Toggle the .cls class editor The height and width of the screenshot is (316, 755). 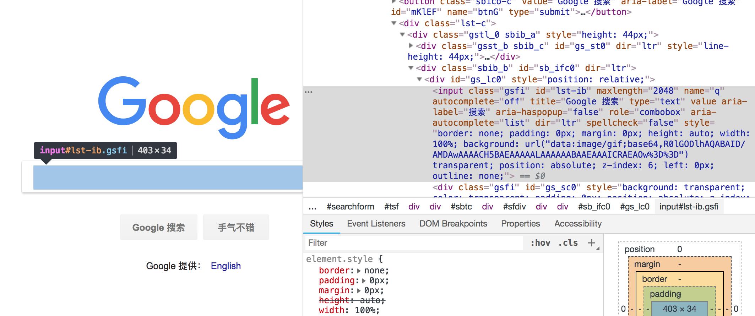pyautogui.click(x=568, y=243)
